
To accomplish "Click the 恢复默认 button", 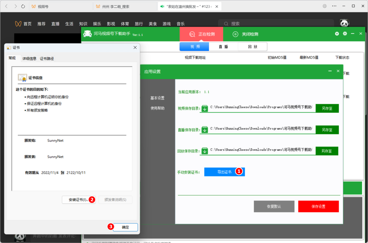I will tap(274, 207).
